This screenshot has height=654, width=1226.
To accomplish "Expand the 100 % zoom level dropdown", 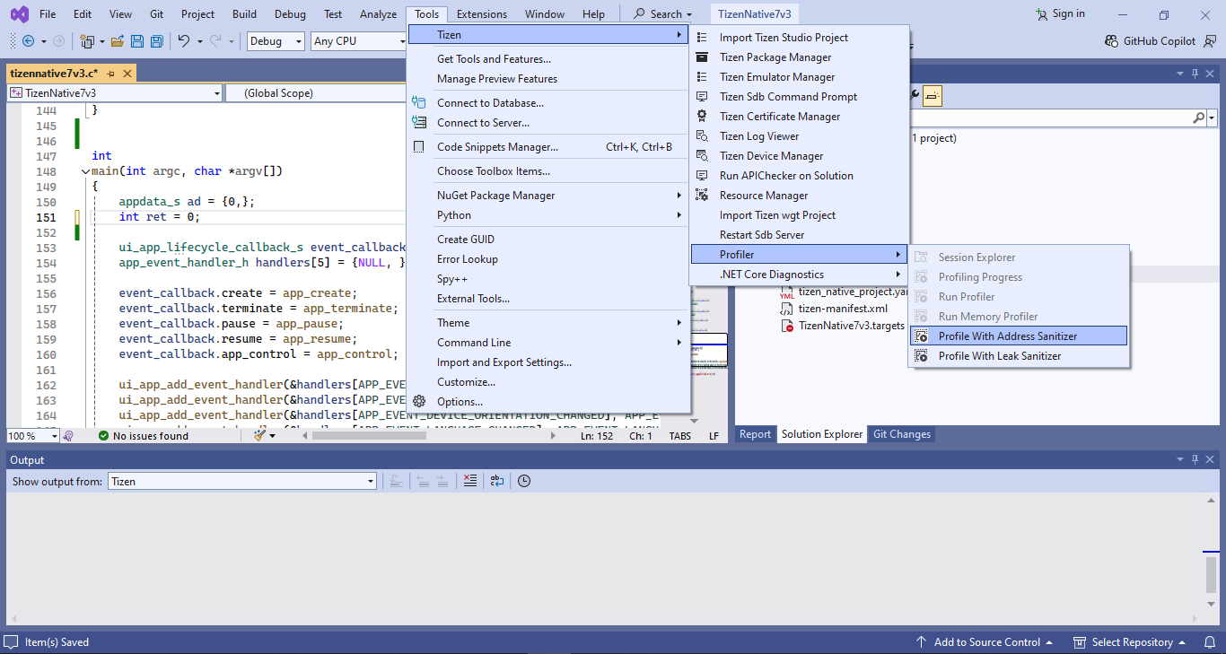I will 54,436.
